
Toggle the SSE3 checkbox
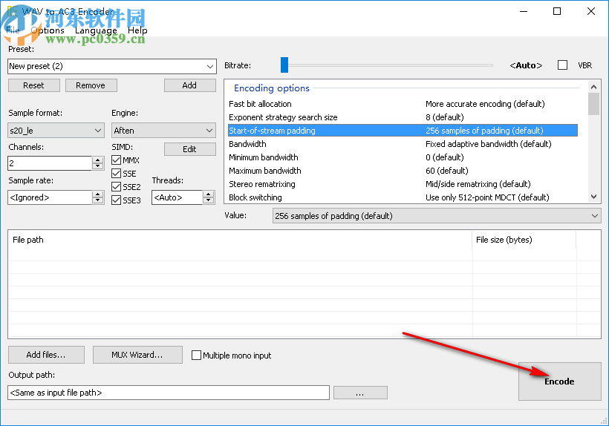(116, 200)
